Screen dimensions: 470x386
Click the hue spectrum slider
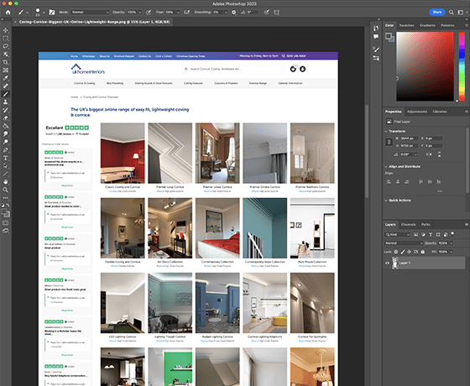coord(462,66)
